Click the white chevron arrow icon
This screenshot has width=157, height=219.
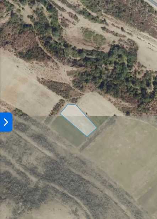coord(6,122)
